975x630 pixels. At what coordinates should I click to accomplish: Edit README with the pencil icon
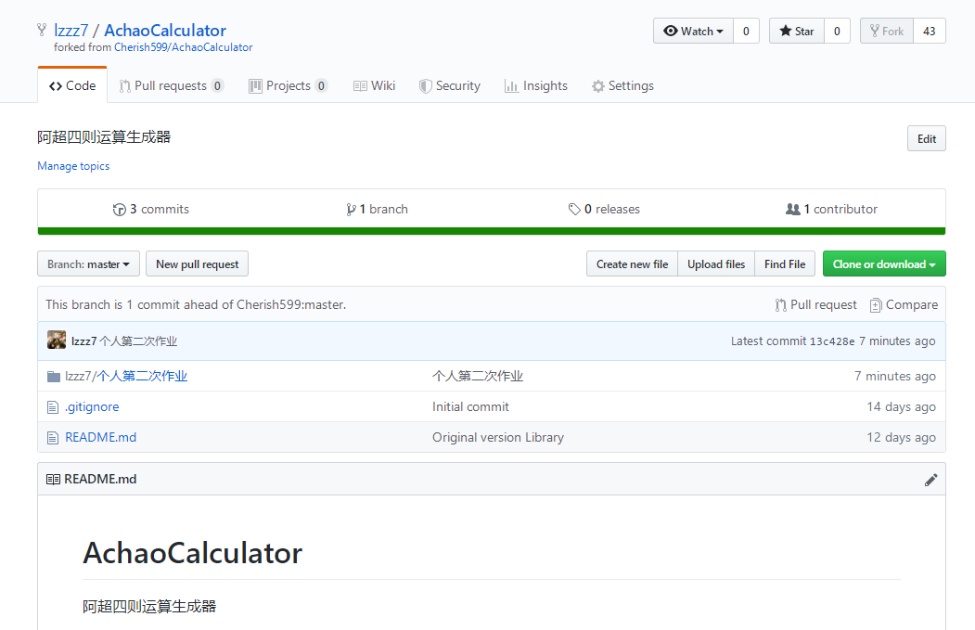coord(930,480)
